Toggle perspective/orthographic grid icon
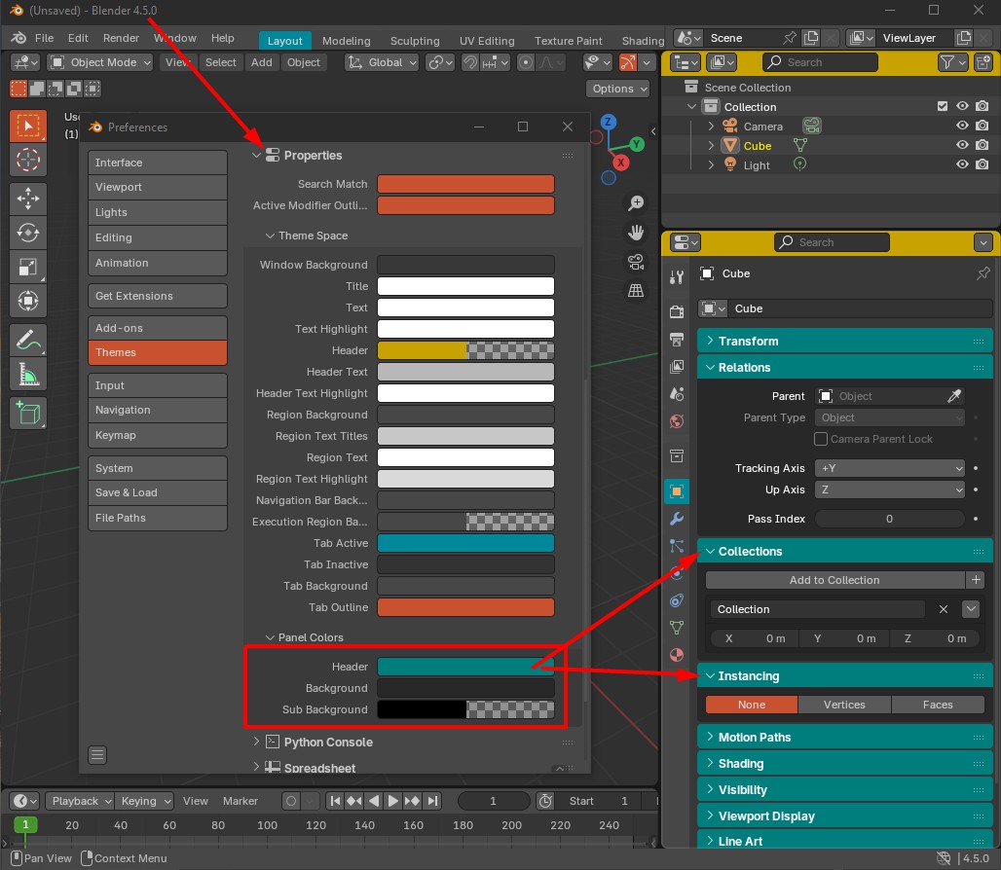Image resolution: width=1001 pixels, height=870 pixels. [635, 291]
